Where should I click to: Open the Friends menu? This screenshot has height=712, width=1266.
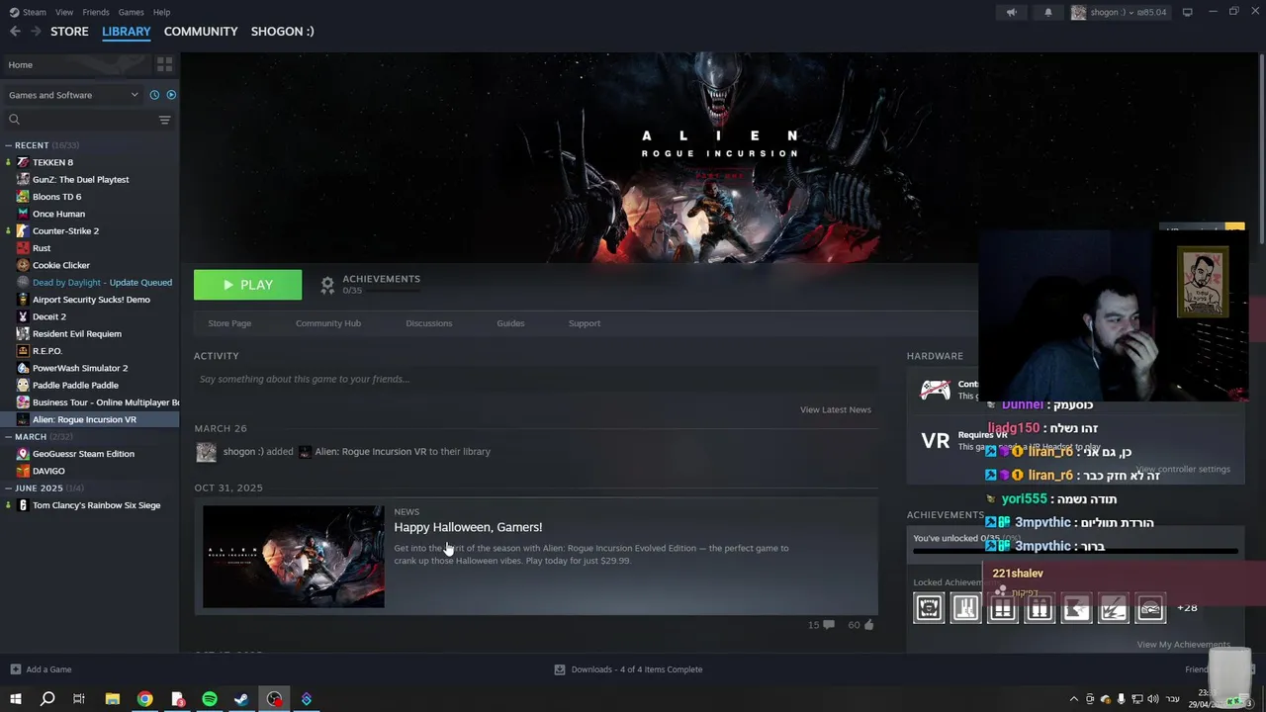tap(96, 12)
